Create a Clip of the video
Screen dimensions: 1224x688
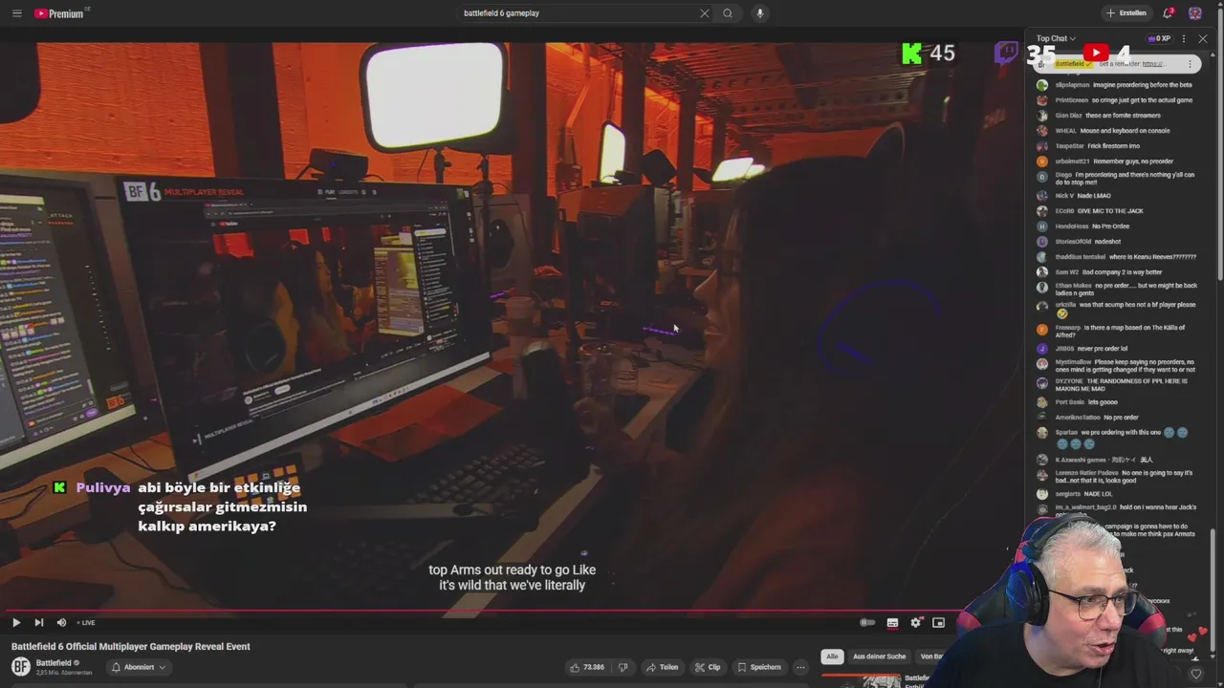click(708, 667)
